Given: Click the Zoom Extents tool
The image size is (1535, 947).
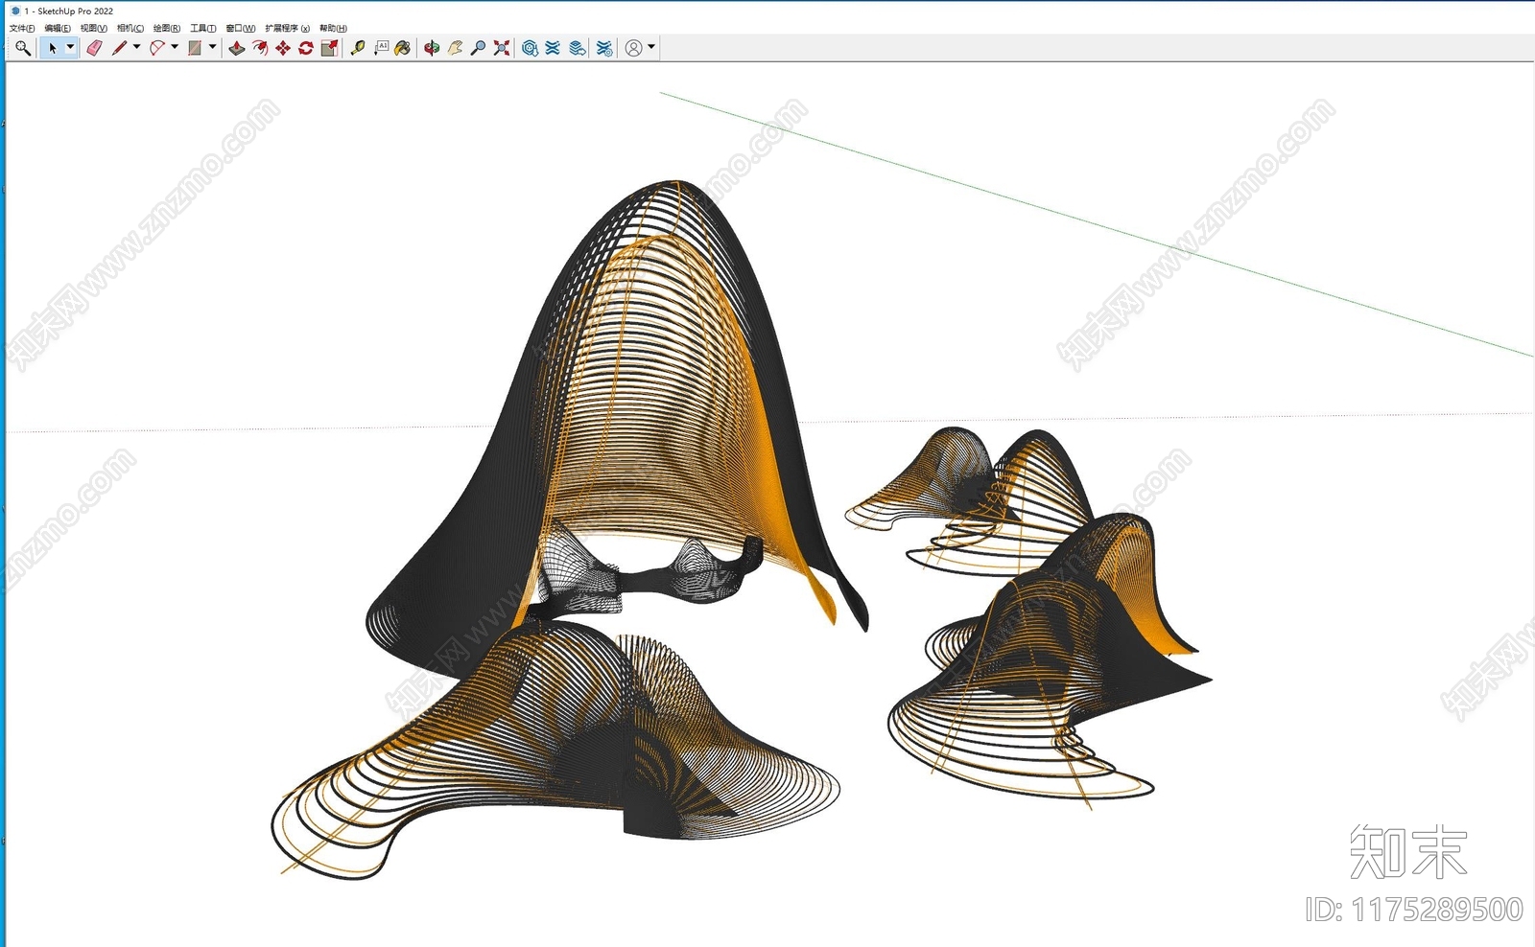Looking at the screenshot, I should pos(501,47).
